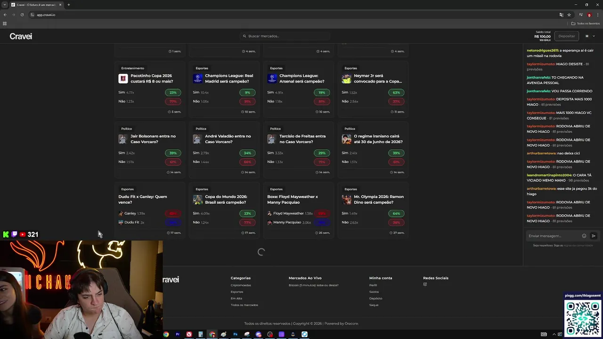Open the user account dropdown chevron
The height and width of the screenshot is (339, 603).
(594, 36)
